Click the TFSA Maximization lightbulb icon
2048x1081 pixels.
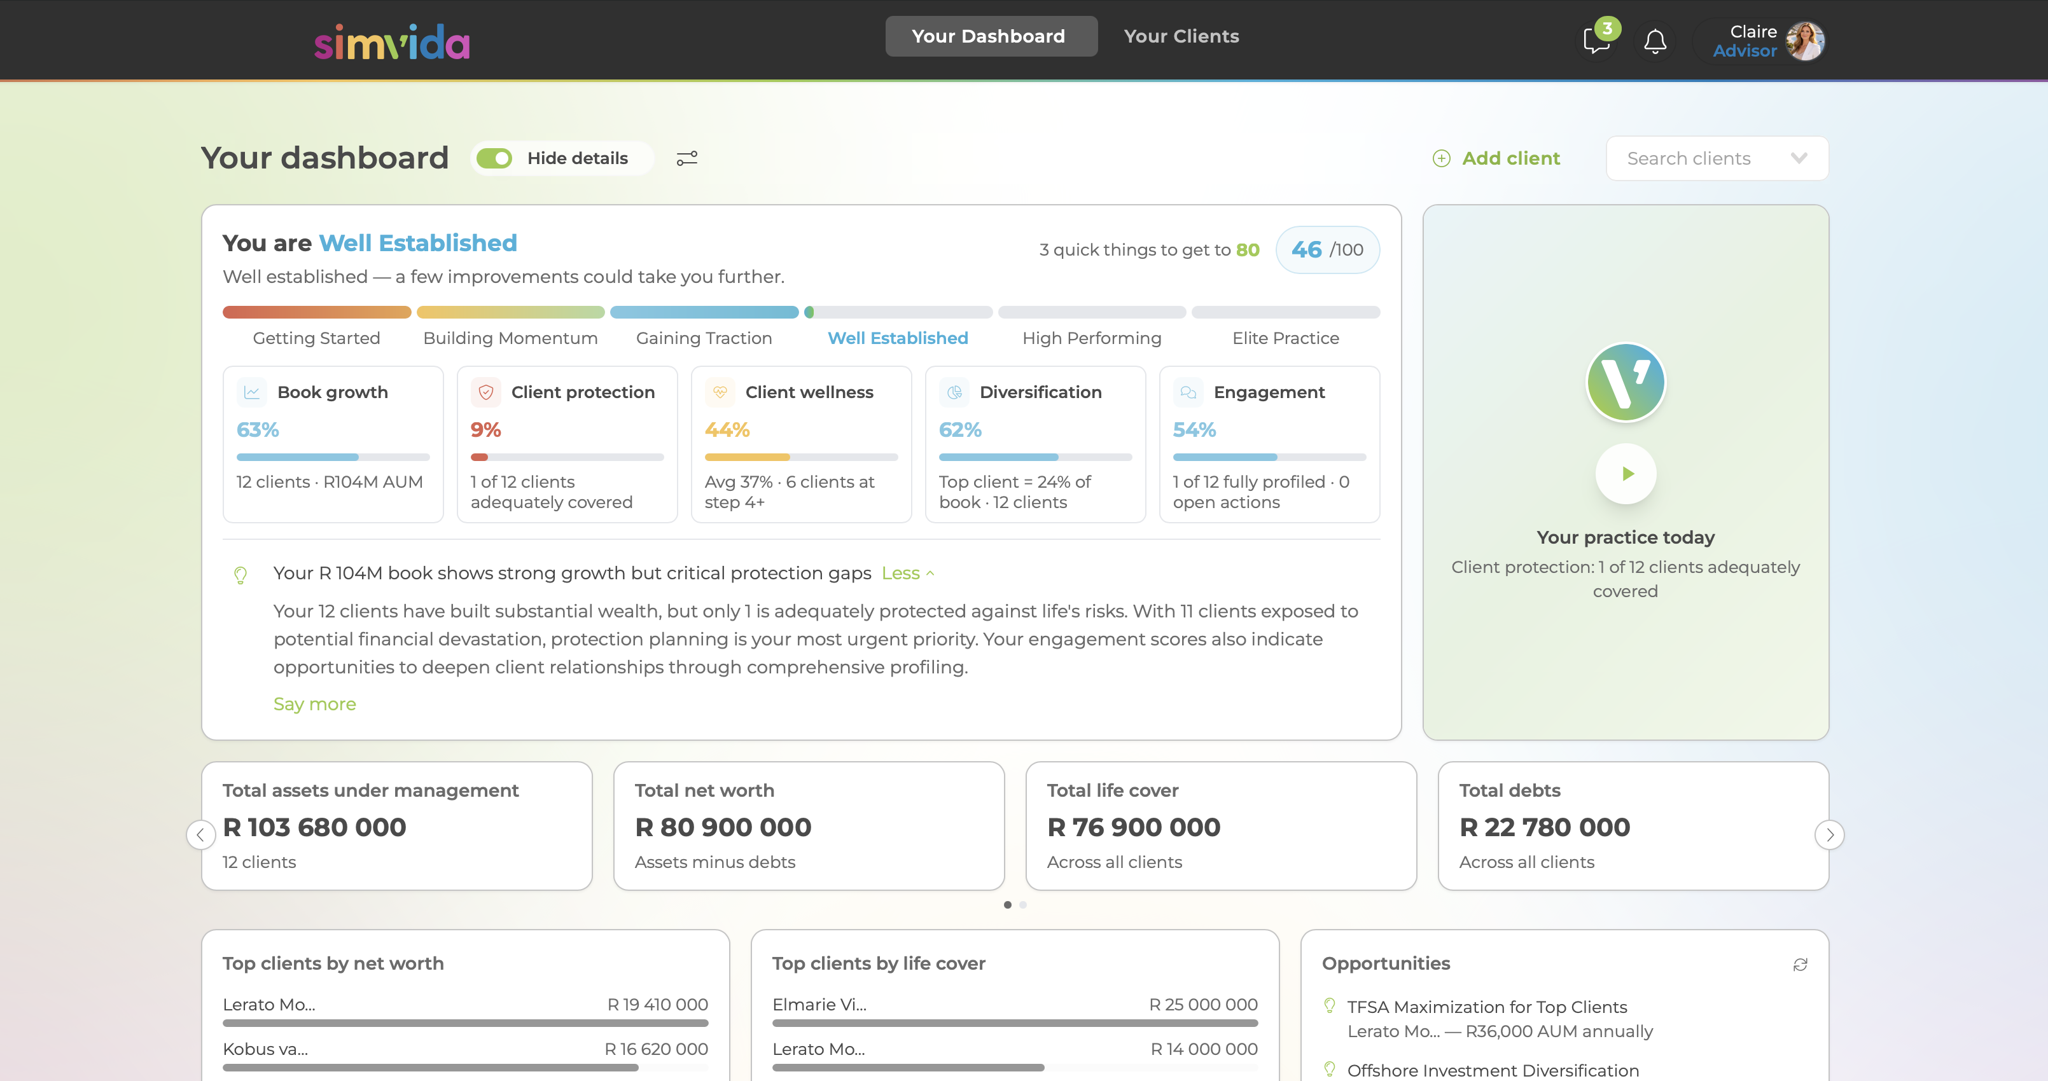(1330, 1005)
